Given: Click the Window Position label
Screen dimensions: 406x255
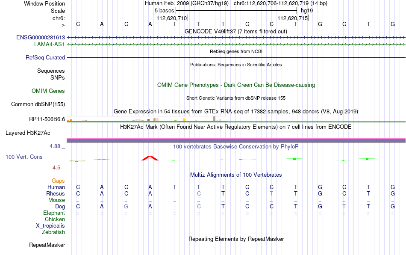Looking at the screenshot, I should [x=44, y=3].
